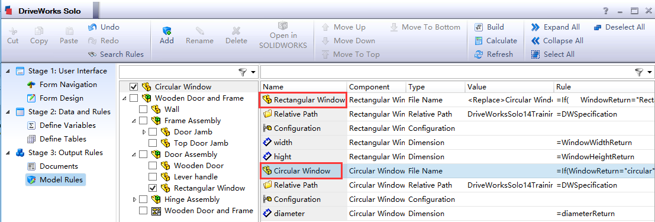The width and height of the screenshot is (655, 222).
Task: Click the Select All icon
Action: click(535, 54)
